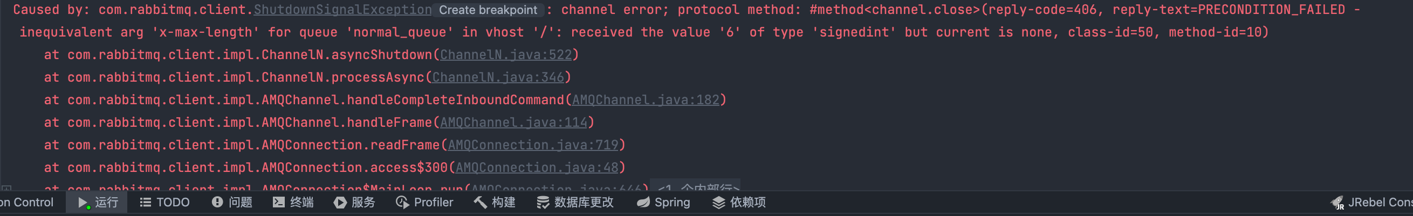
Task: Open the AMQChannel.java:182 source link
Action: click(646, 99)
